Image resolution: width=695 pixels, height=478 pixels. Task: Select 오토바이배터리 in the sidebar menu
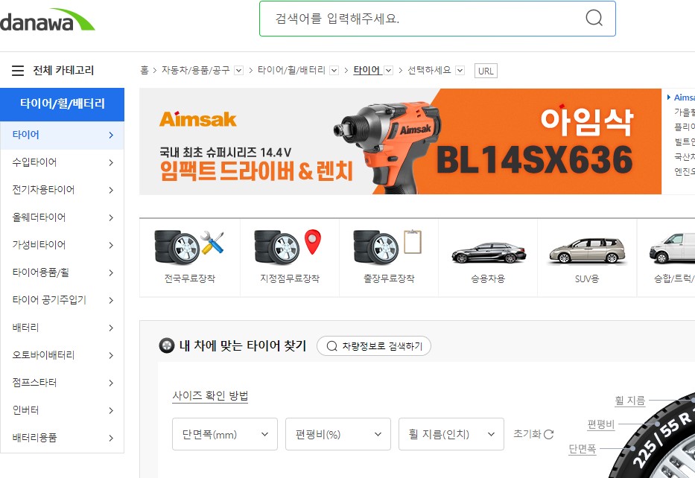[x=62, y=355]
